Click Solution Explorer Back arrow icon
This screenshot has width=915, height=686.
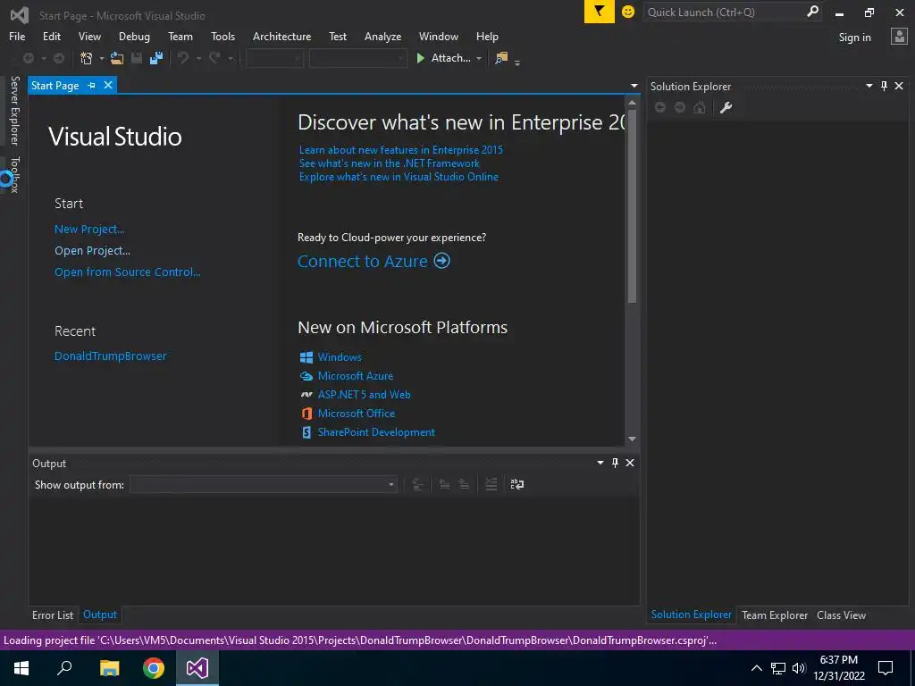[660, 107]
